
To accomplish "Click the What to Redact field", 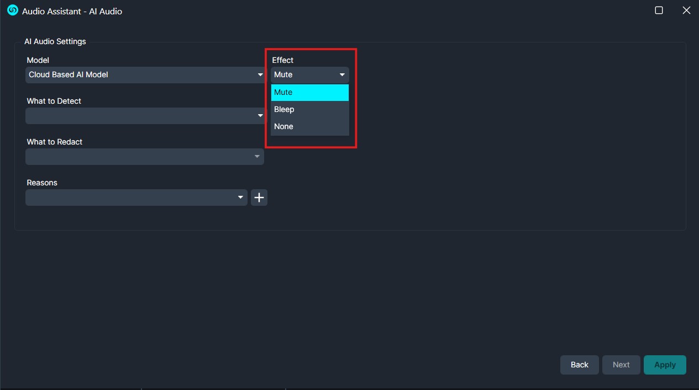I will 138,157.
